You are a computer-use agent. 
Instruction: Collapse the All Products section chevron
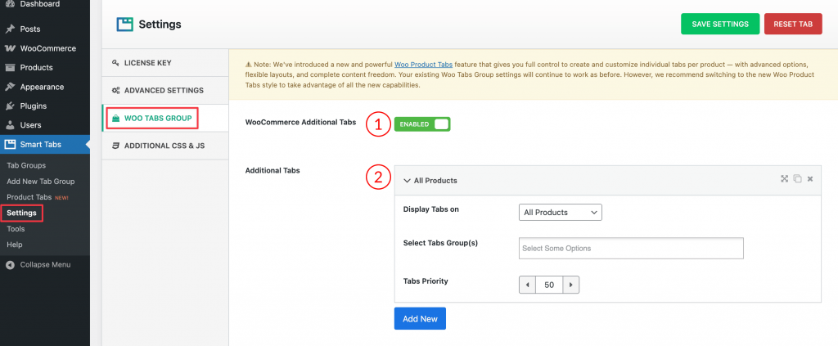[x=407, y=181]
